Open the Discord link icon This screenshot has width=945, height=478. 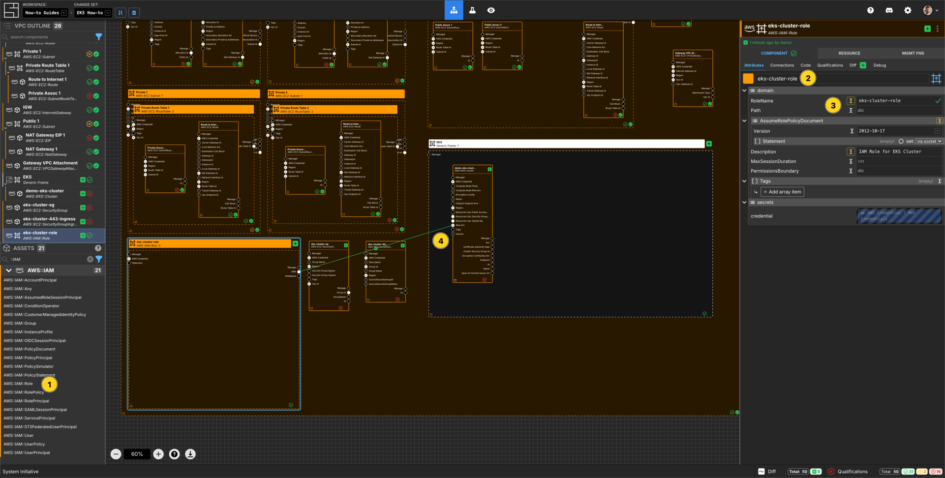(x=889, y=10)
